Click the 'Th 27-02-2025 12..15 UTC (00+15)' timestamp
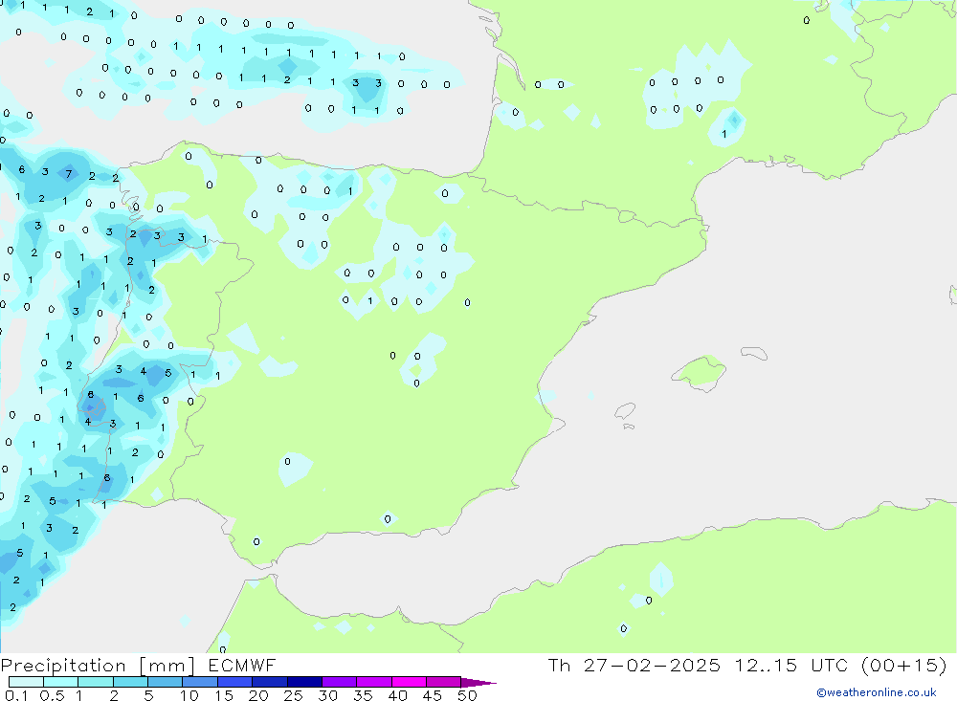Image resolution: width=957 pixels, height=701 pixels. pos(747,665)
